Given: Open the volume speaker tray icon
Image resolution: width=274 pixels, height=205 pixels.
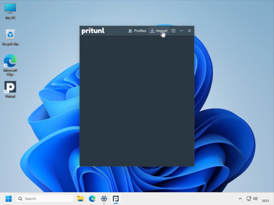Looking at the screenshot, I should [255, 199].
